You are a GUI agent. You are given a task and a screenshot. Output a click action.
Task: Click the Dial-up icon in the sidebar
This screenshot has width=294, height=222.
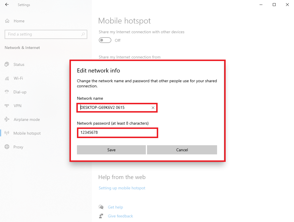[x=7, y=92]
